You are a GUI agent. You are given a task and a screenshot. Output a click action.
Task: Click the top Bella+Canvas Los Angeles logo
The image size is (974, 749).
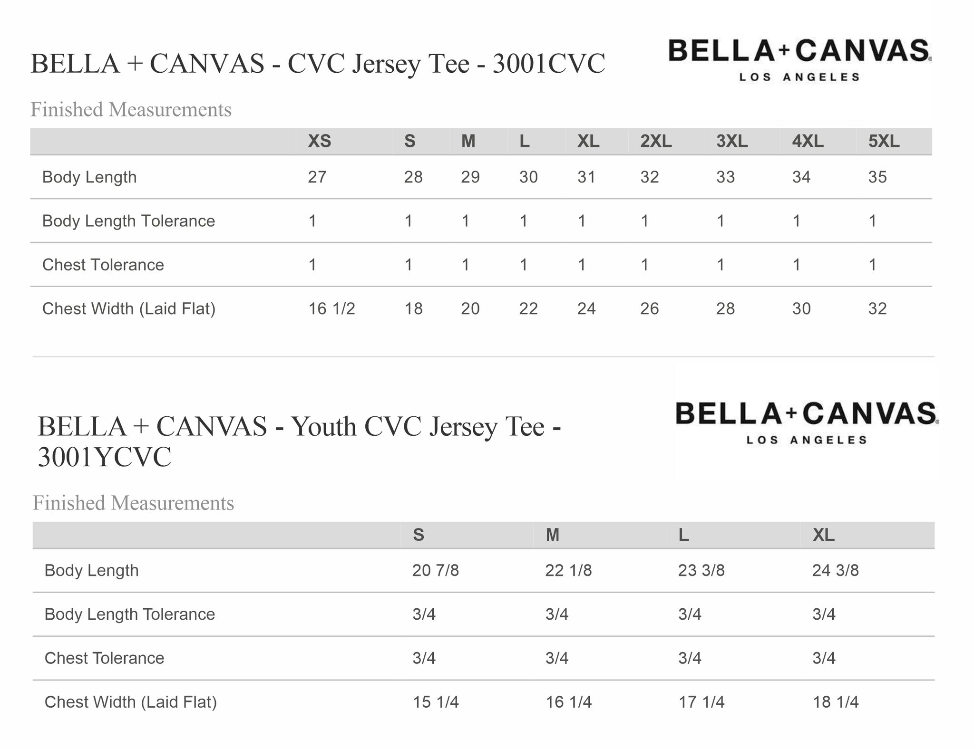click(800, 60)
